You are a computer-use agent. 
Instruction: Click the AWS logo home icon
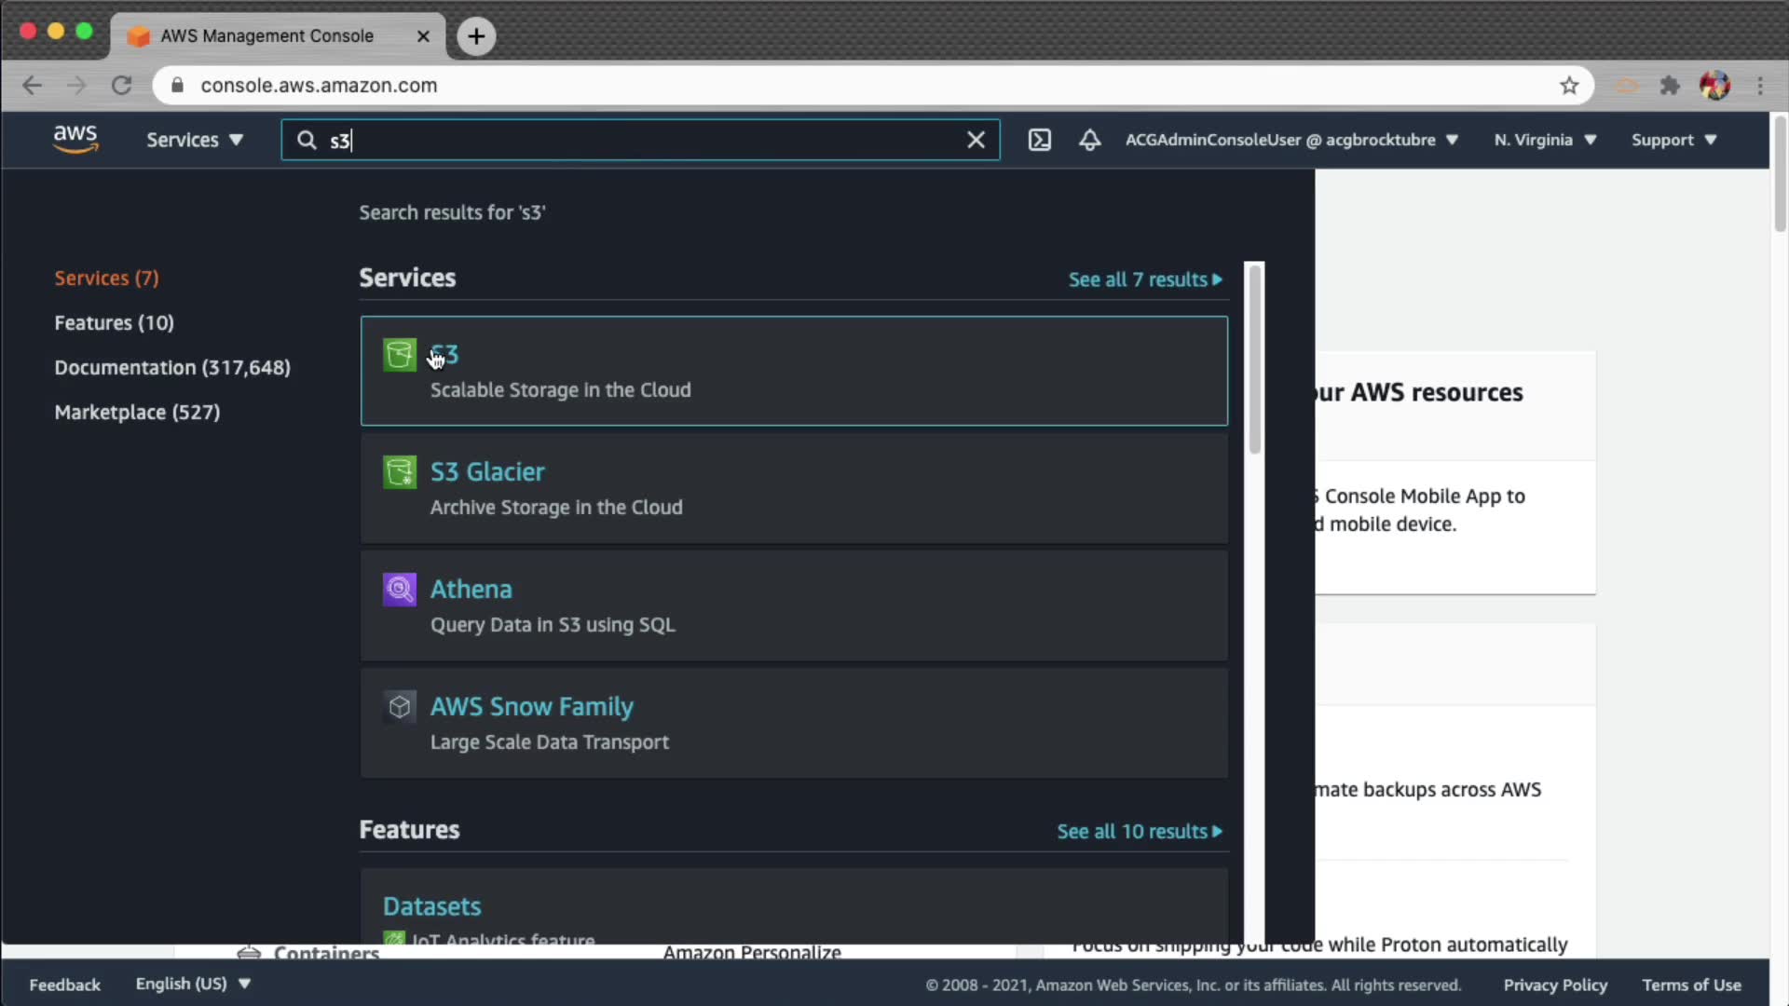[x=75, y=139]
